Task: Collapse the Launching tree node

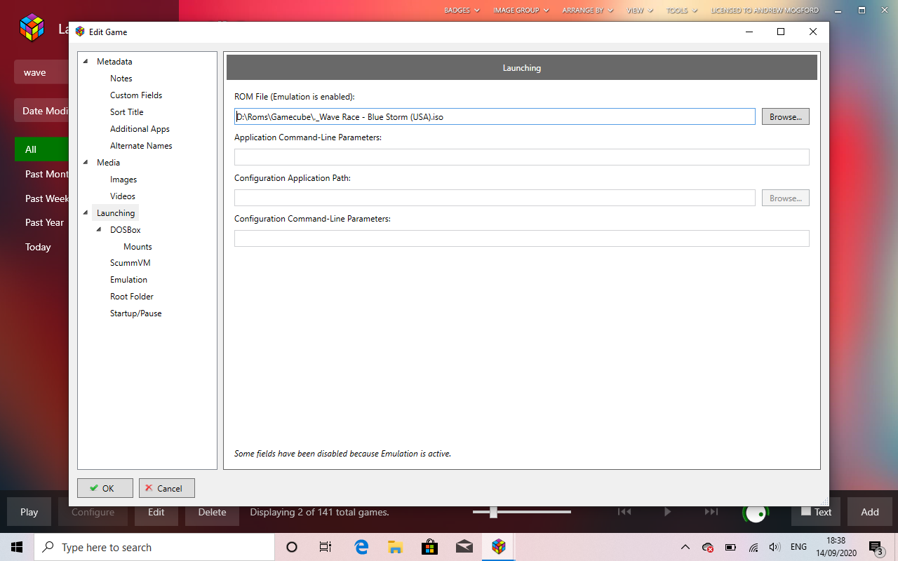Action: click(x=86, y=213)
